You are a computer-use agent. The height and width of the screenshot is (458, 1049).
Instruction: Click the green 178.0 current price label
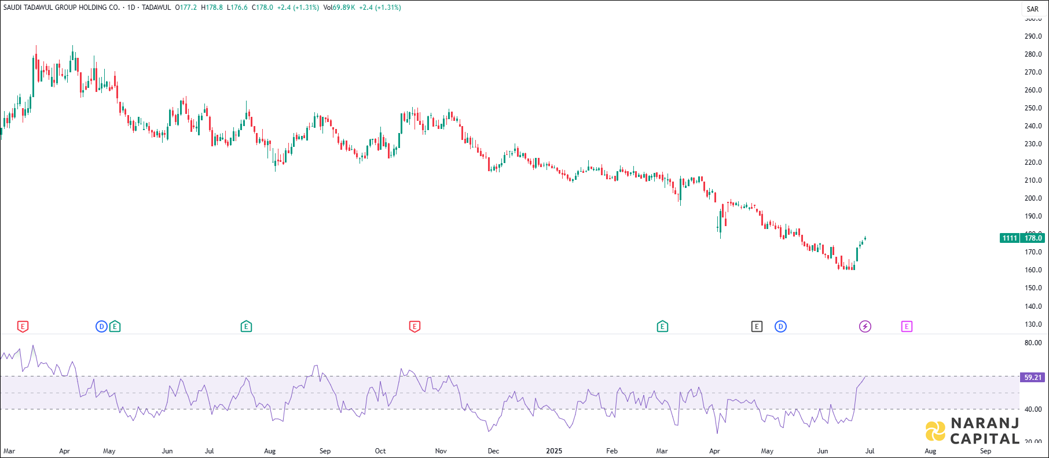(1033, 238)
